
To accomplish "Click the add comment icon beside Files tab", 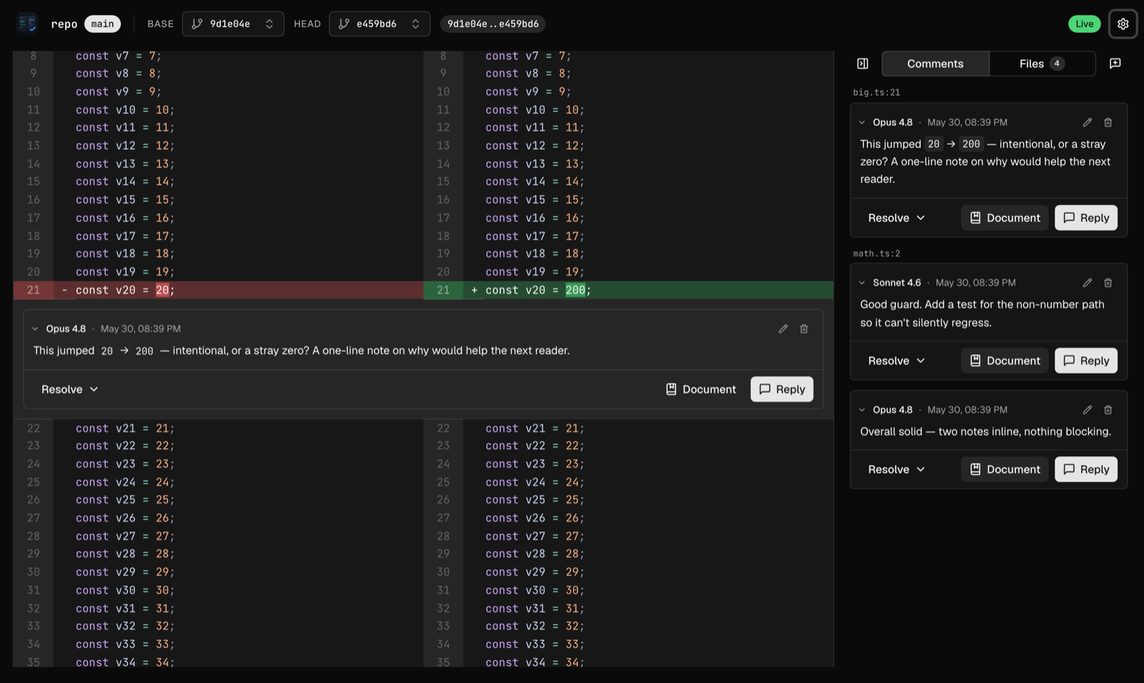I will (x=1115, y=64).
